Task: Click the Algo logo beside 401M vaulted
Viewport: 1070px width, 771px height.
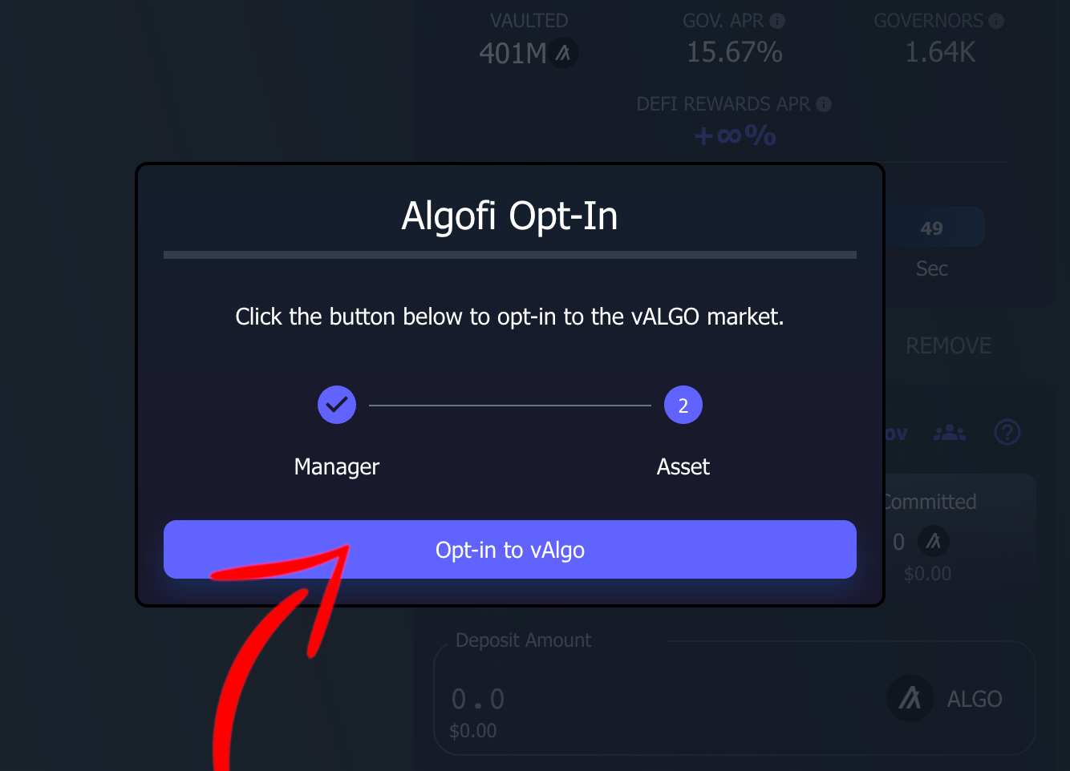Action: 564,54
